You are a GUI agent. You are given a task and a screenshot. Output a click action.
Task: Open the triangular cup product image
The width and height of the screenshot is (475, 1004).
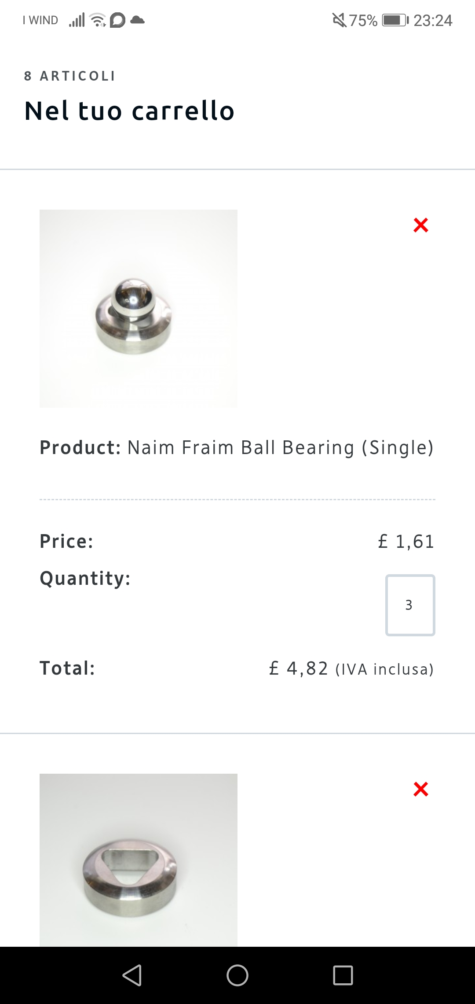[139, 860]
